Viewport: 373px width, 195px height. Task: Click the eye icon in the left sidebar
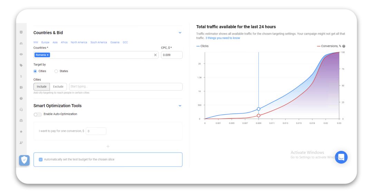[21, 54]
